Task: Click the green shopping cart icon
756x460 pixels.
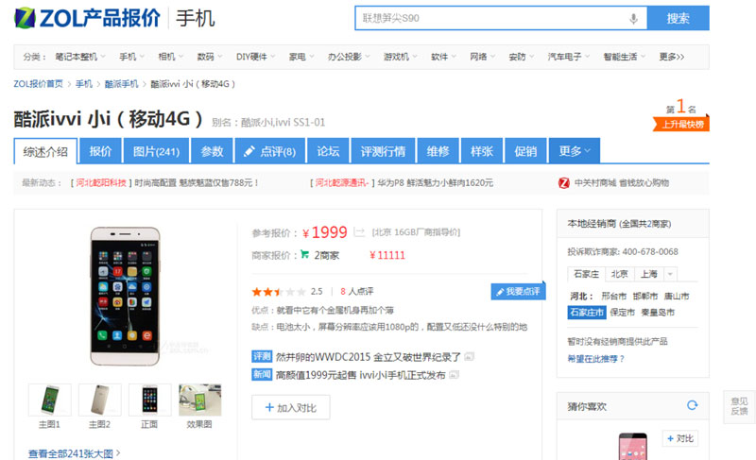Action: point(304,254)
